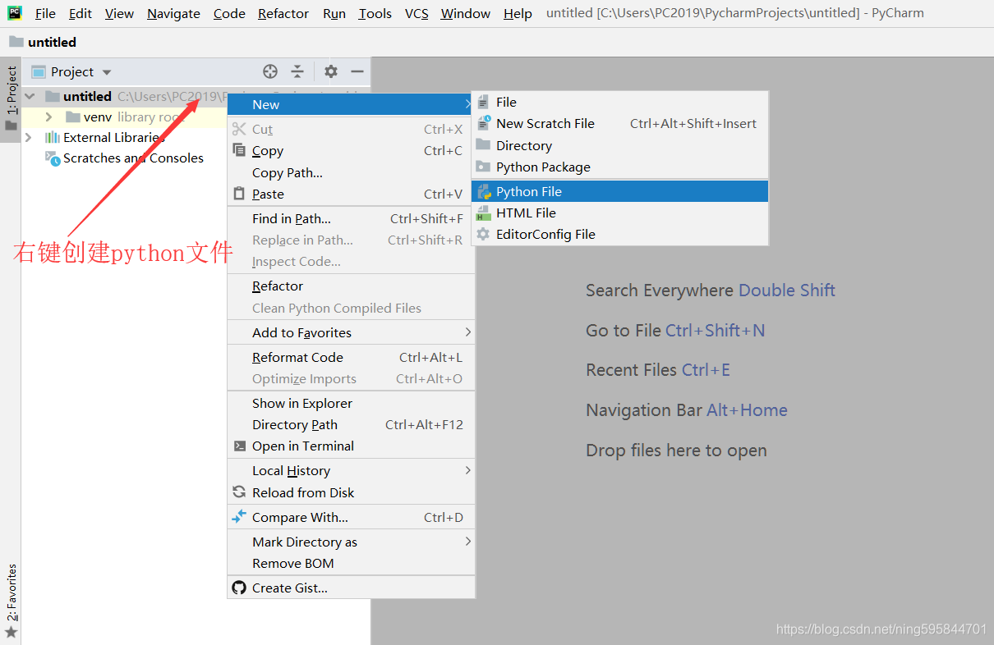Screen dimensions: 994x645
Task: Click the EditorConfig File gear icon
Action: (x=484, y=234)
